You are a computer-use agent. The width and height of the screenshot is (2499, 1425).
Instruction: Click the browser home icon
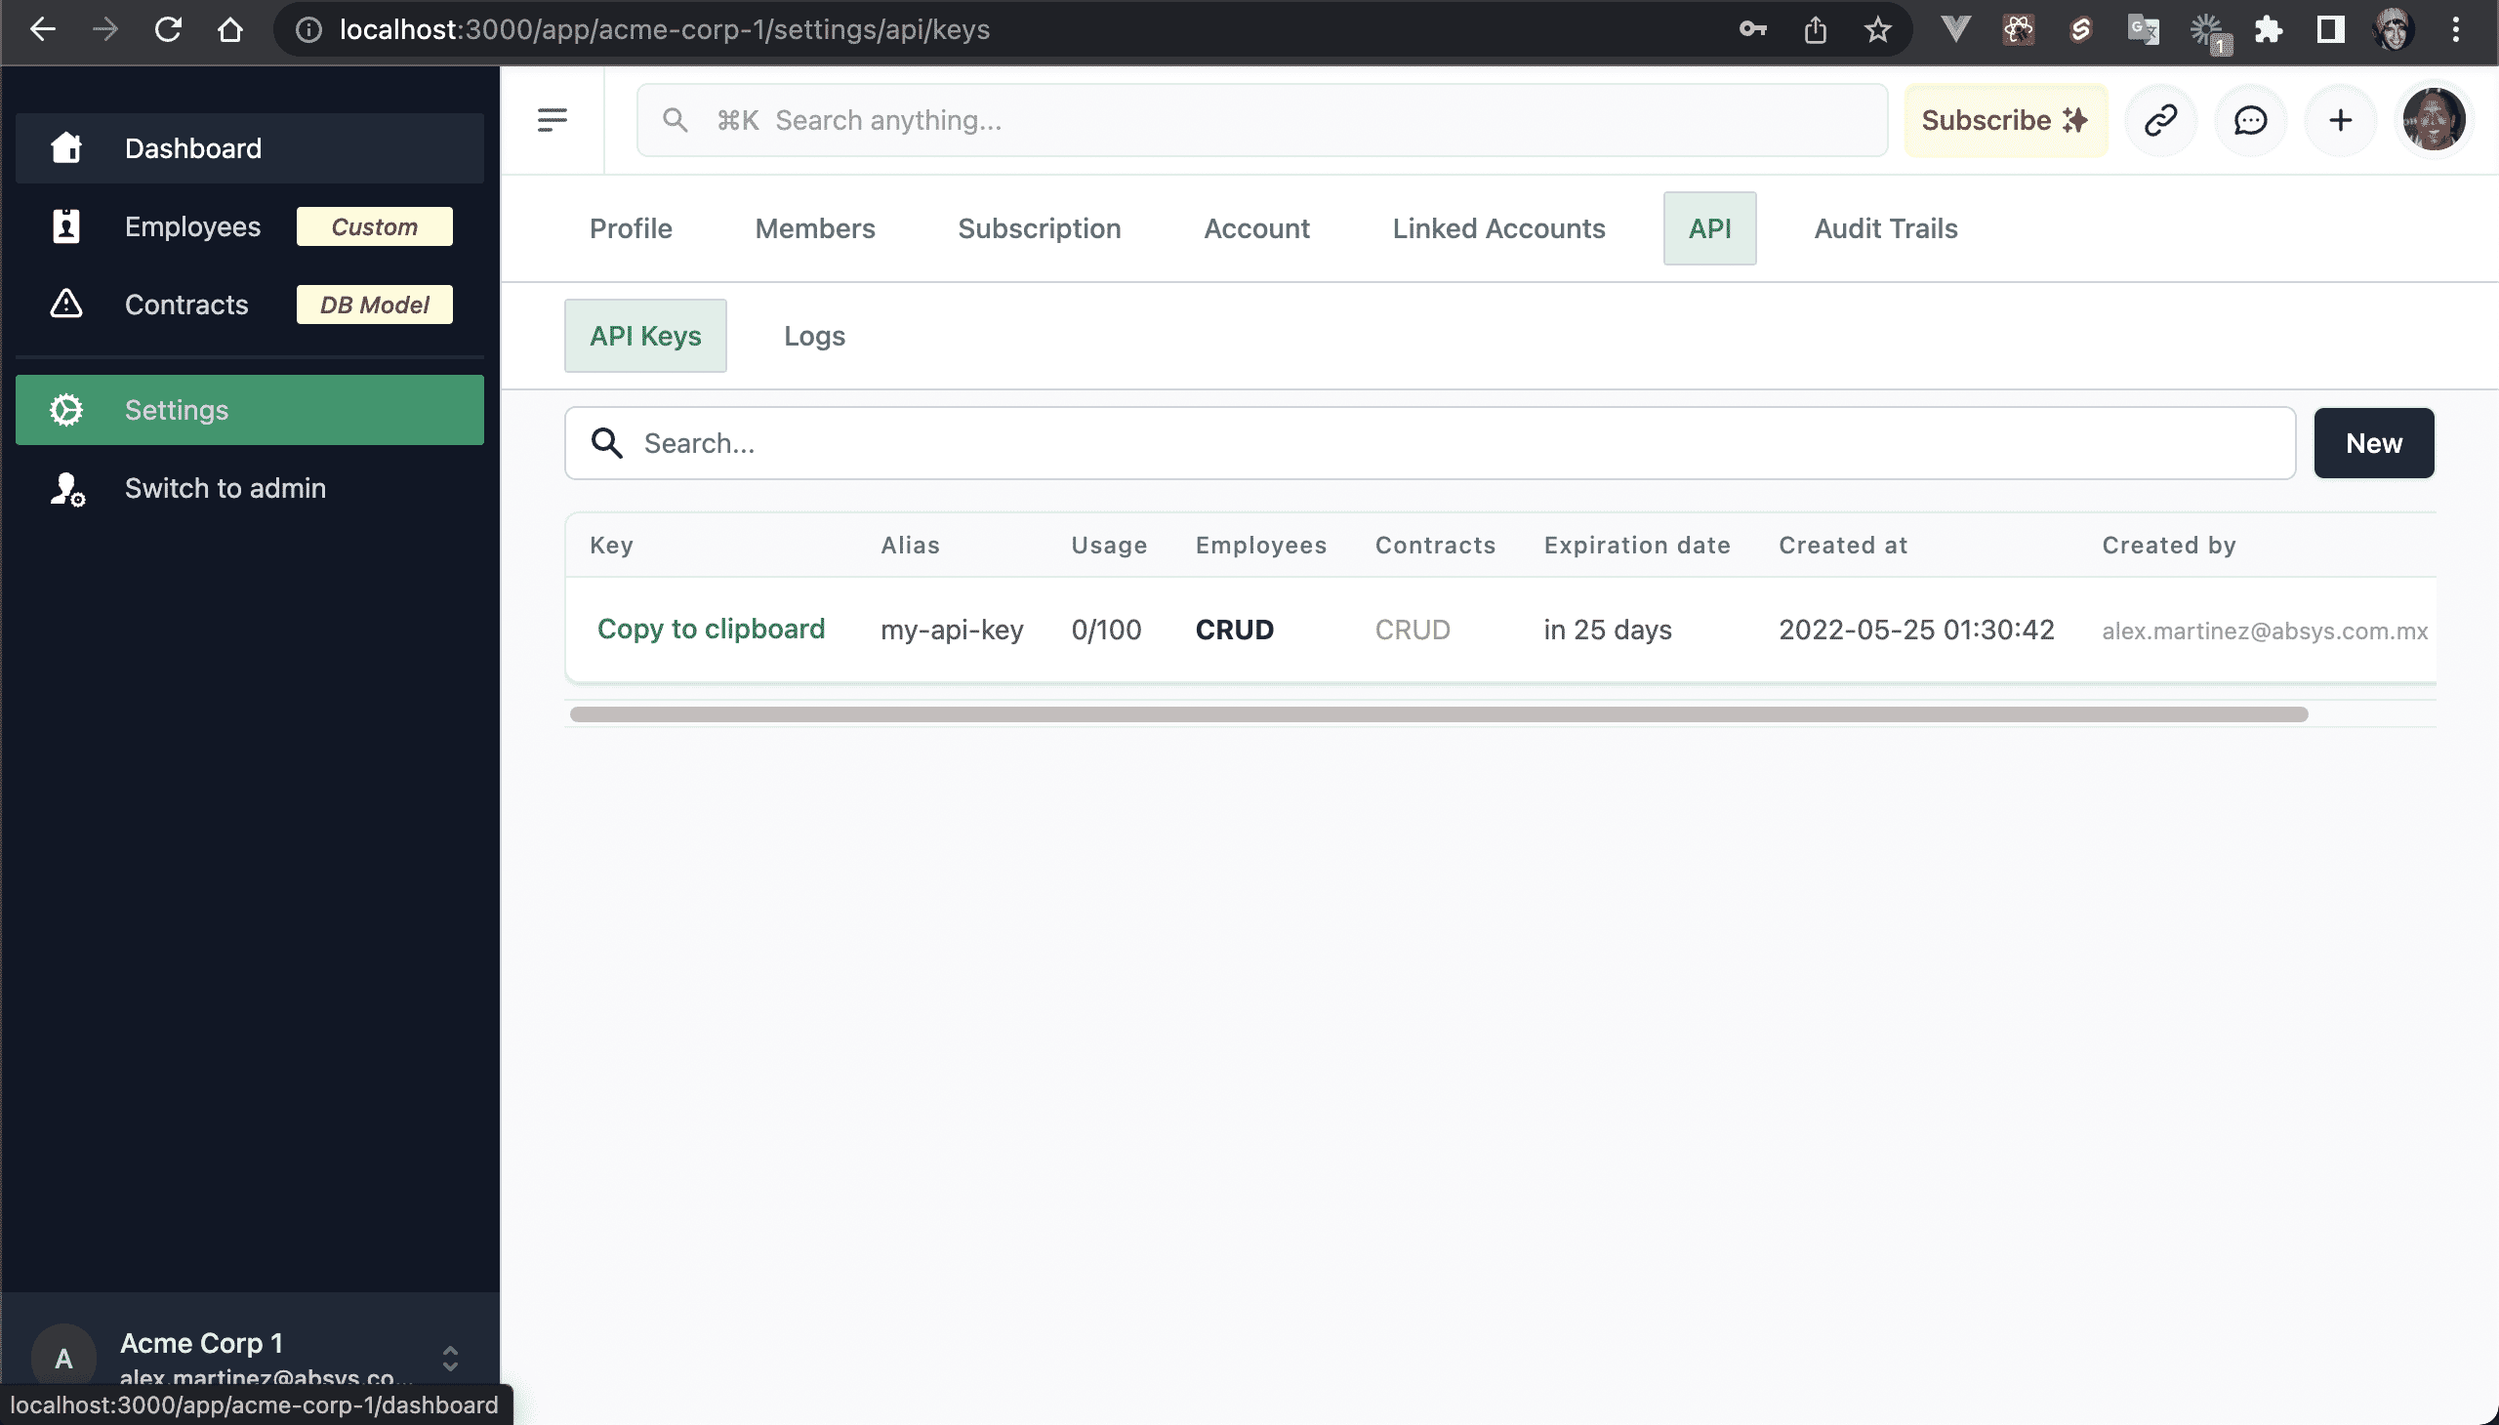(230, 29)
